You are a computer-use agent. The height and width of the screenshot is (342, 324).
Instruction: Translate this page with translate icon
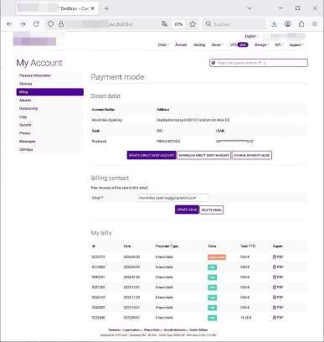point(164,24)
